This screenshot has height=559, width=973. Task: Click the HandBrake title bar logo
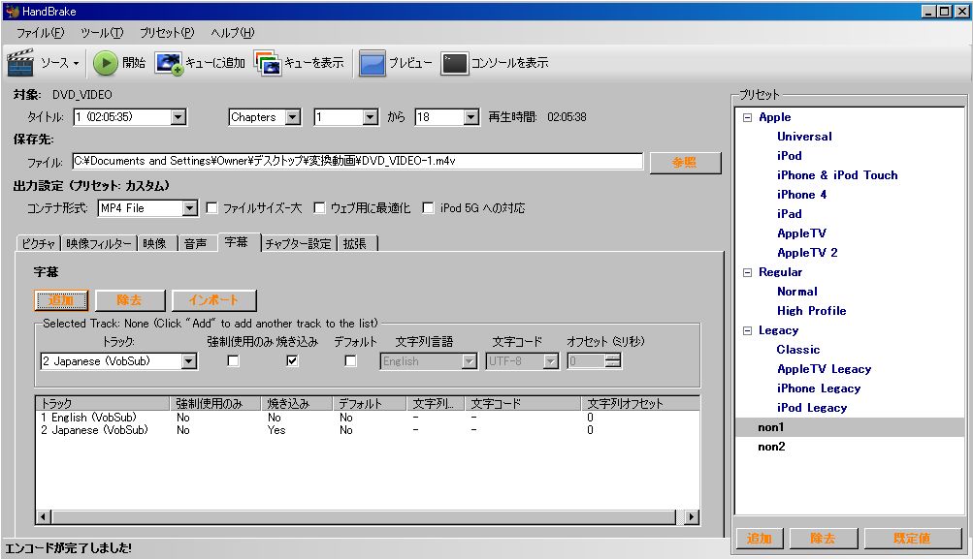coord(12,12)
